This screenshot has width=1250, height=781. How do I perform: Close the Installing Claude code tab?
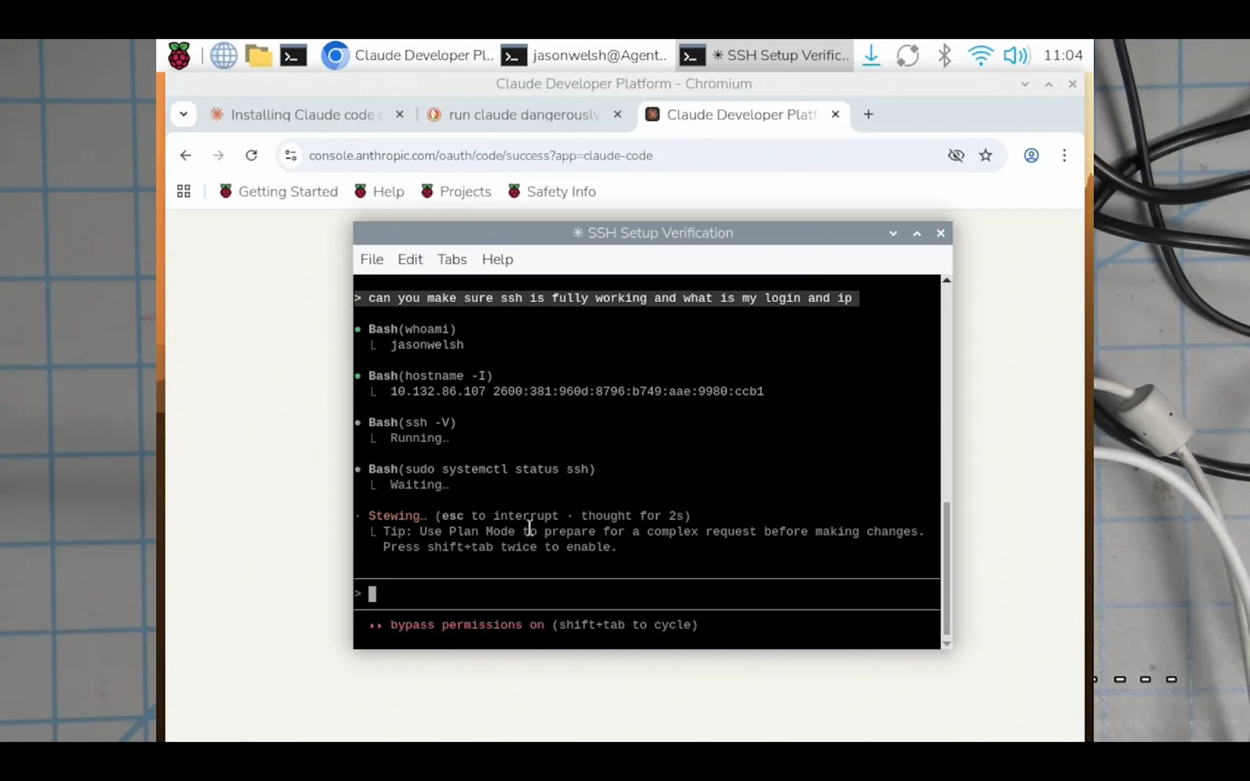click(399, 114)
